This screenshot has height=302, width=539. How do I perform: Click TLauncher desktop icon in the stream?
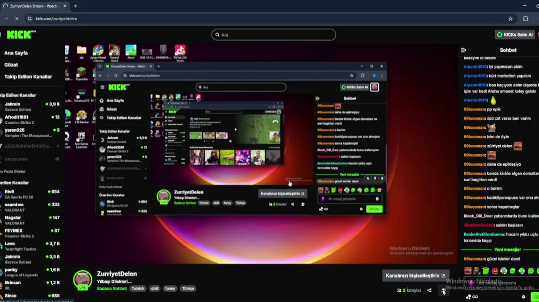click(81, 74)
